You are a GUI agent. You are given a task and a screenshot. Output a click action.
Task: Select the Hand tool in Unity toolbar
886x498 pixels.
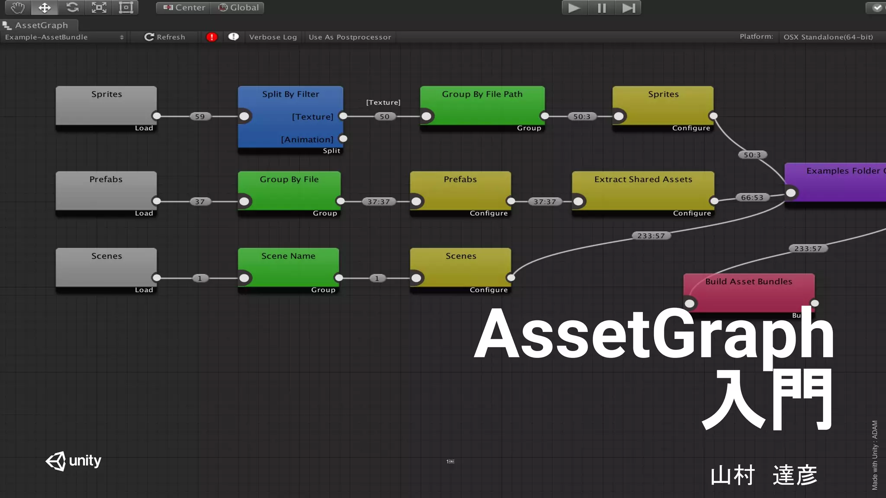pos(17,7)
